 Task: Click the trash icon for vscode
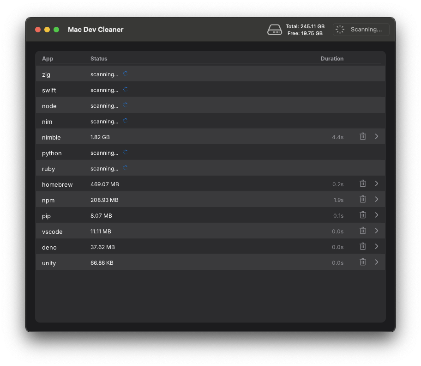(363, 231)
